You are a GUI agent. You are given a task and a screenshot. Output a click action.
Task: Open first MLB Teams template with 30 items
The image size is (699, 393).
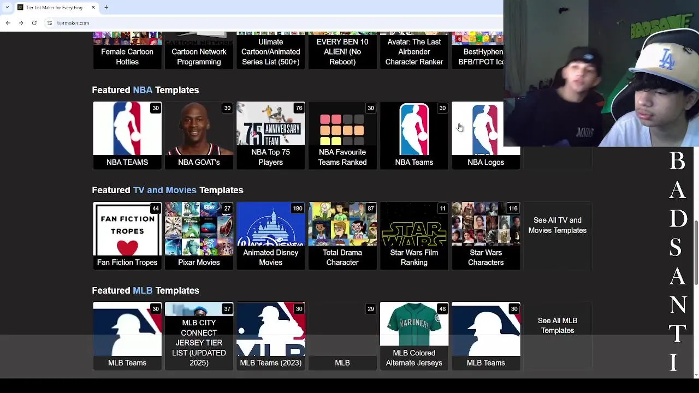coord(127,336)
